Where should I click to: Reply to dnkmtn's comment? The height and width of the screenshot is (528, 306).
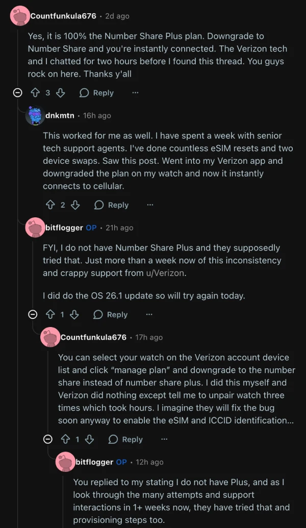click(x=112, y=205)
